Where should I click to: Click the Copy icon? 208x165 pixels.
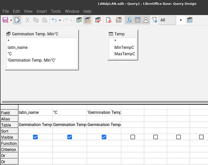point(36,20)
